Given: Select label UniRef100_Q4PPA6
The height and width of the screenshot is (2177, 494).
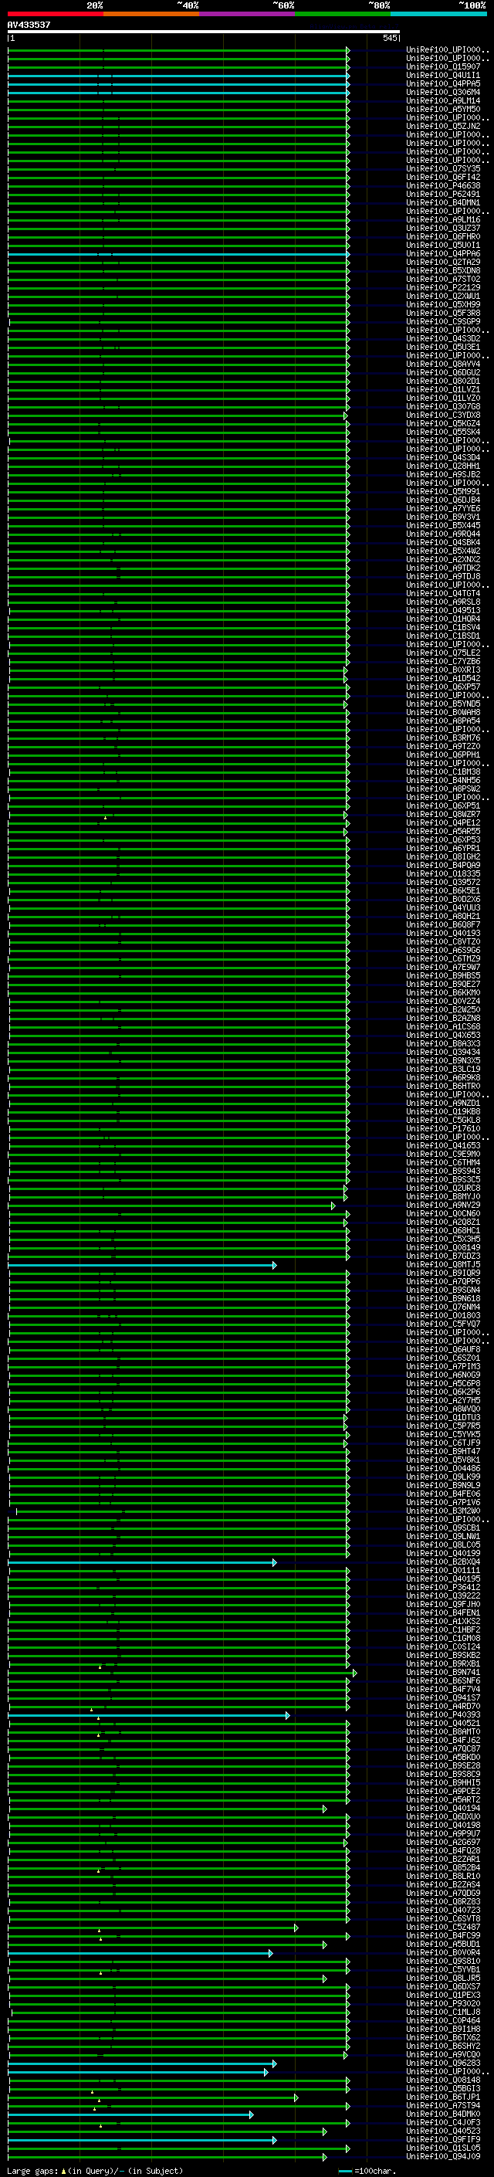Looking at the screenshot, I should coord(443,253).
